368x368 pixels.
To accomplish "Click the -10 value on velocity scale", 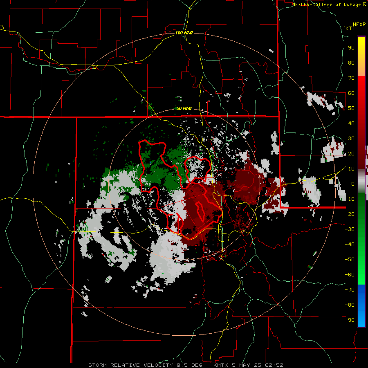I will pos(350,199).
